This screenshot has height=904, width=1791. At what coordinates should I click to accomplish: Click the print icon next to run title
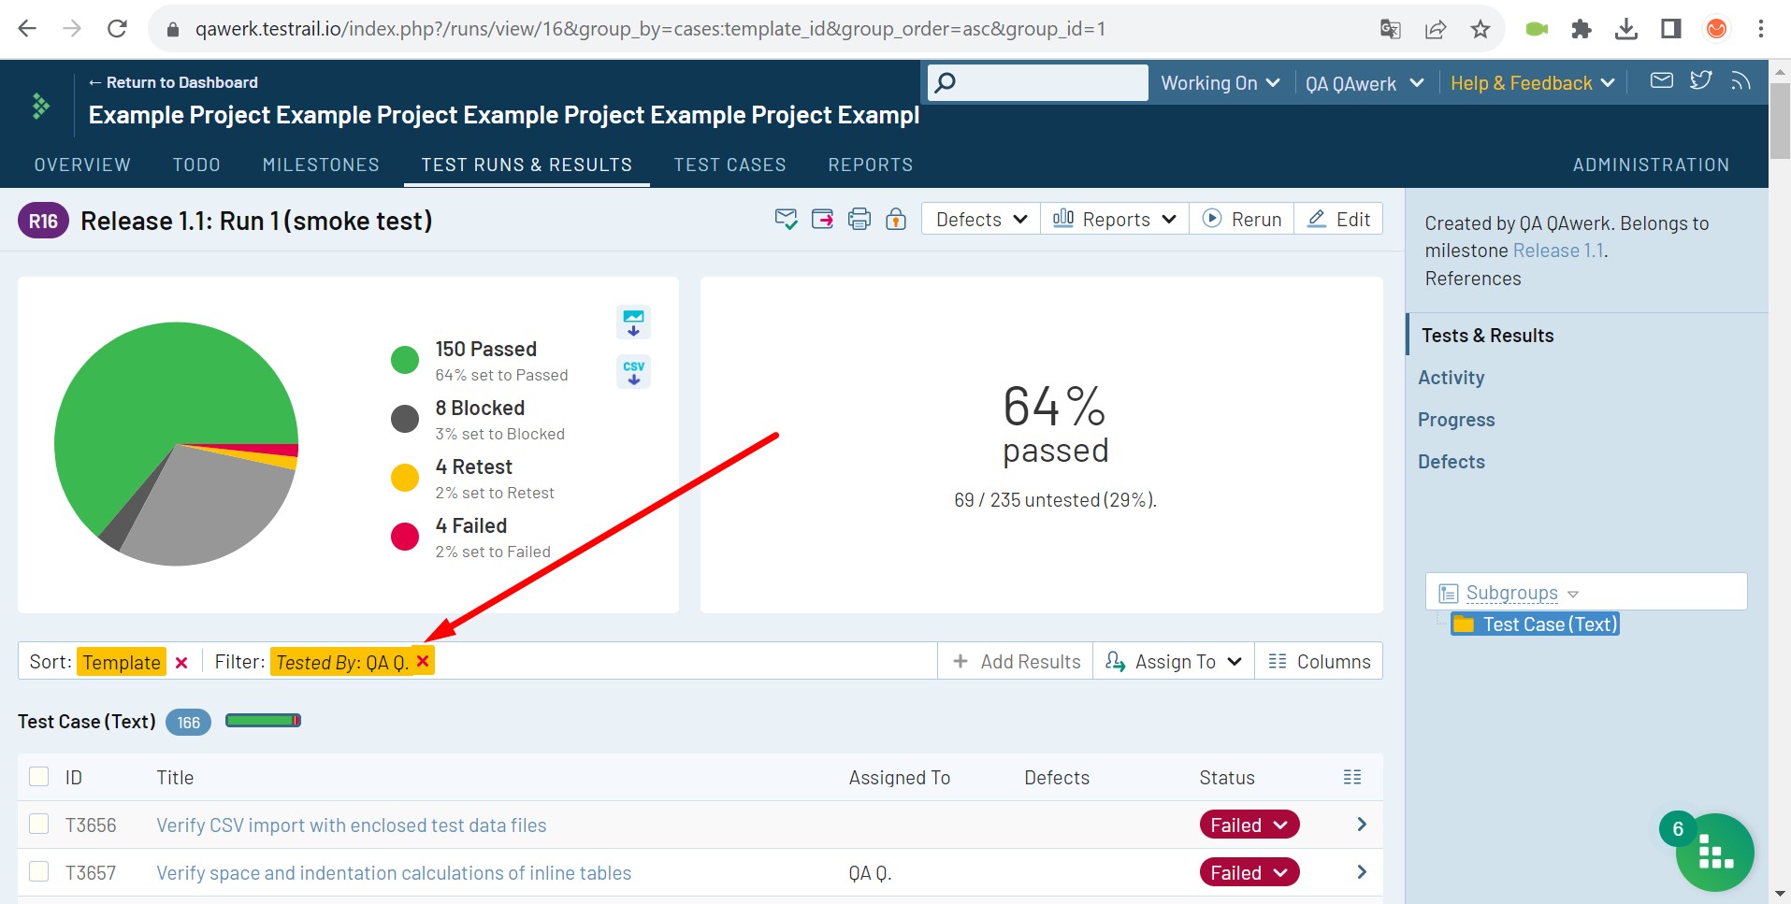[859, 220]
